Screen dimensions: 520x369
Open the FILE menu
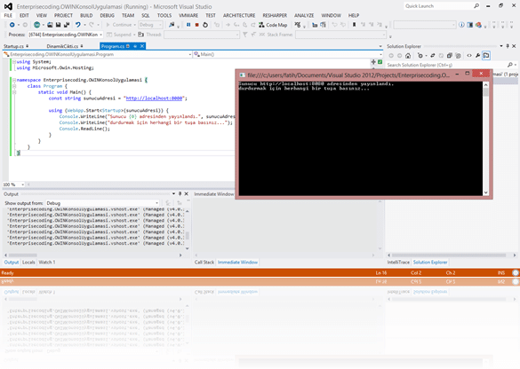pos(8,16)
